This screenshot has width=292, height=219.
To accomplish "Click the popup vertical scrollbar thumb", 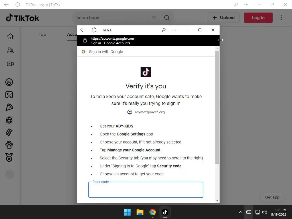I will click(217, 107).
